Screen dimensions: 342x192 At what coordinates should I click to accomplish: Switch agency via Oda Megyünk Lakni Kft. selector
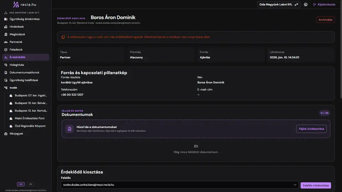coord(279,5)
